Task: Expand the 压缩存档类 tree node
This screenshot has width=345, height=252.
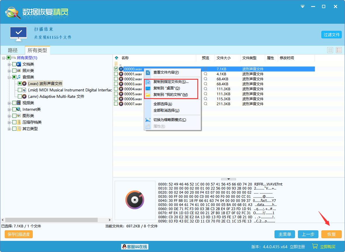Action: point(9,122)
